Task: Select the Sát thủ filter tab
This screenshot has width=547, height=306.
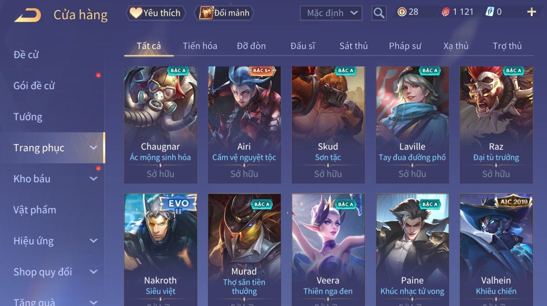Action: point(353,46)
